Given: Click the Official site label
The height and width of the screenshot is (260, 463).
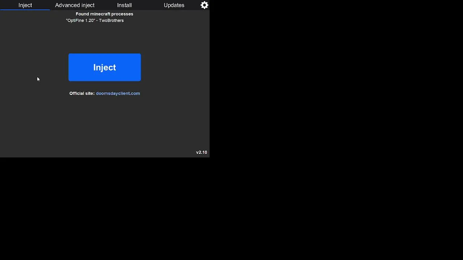Looking at the screenshot, I should coord(82,93).
